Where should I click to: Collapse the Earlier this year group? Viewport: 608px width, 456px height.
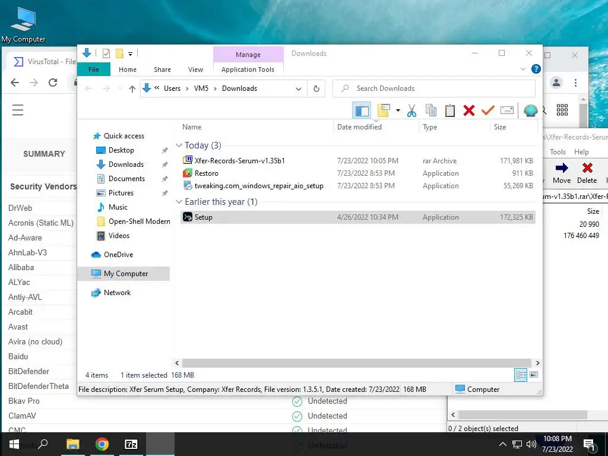pyautogui.click(x=179, y=202)
